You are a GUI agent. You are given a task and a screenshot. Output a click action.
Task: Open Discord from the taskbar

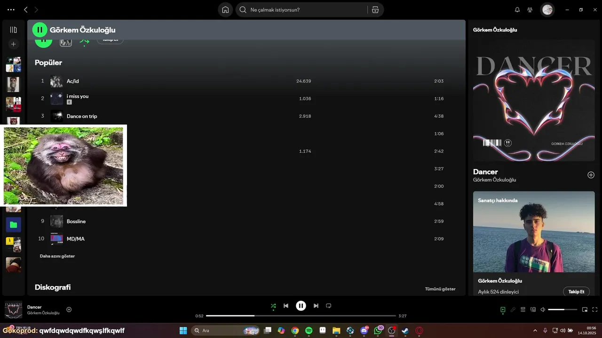(364, 330)
